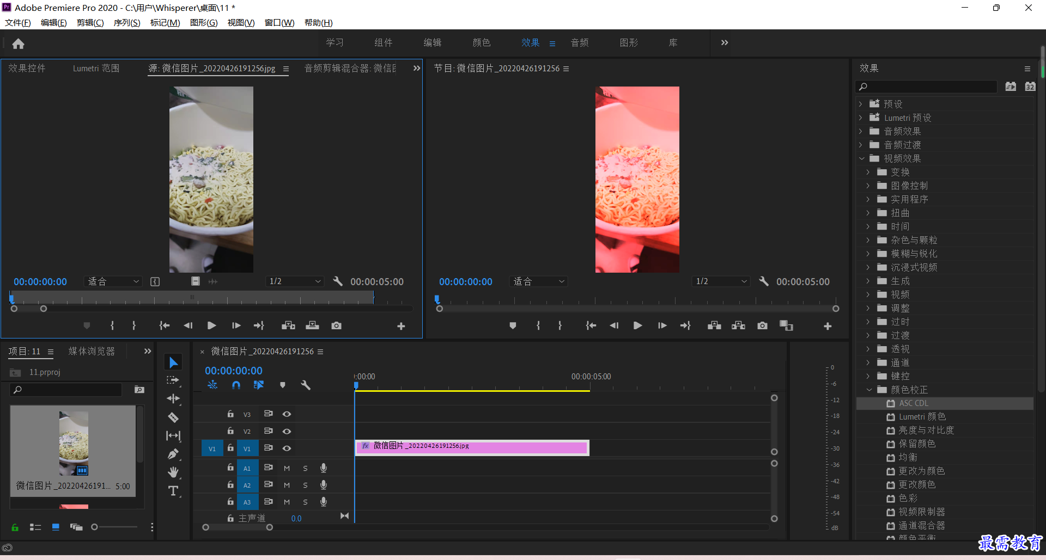Viewport: 1046px width, 560px height.
Task: Select the Pen tool
Action: [x=173, y=454]
